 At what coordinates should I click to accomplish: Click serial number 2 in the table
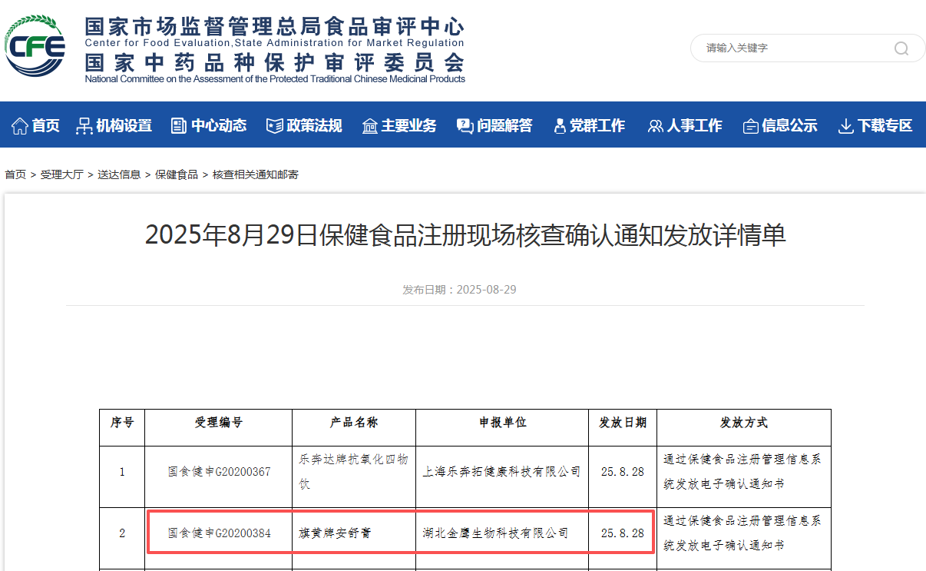pos(122,533)
